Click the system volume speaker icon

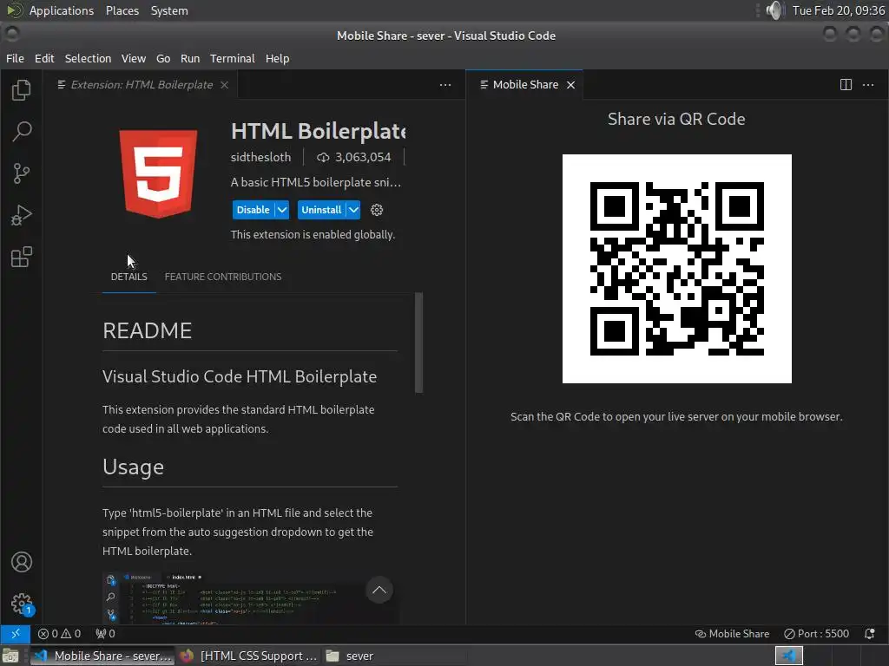[x=774, y=10]
